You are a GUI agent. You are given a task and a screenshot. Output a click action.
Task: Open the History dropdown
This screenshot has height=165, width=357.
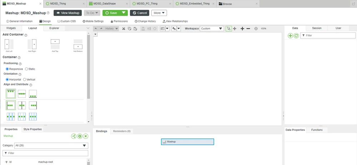pyautogui.click(x=112, y=28)
